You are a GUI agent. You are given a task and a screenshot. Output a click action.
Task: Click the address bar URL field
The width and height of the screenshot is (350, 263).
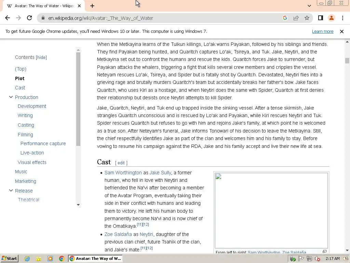[100, 18]
